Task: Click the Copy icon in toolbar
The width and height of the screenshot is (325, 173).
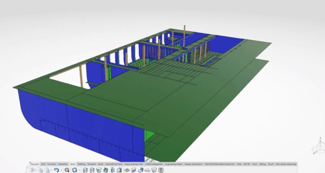Action: pos(40,170)
